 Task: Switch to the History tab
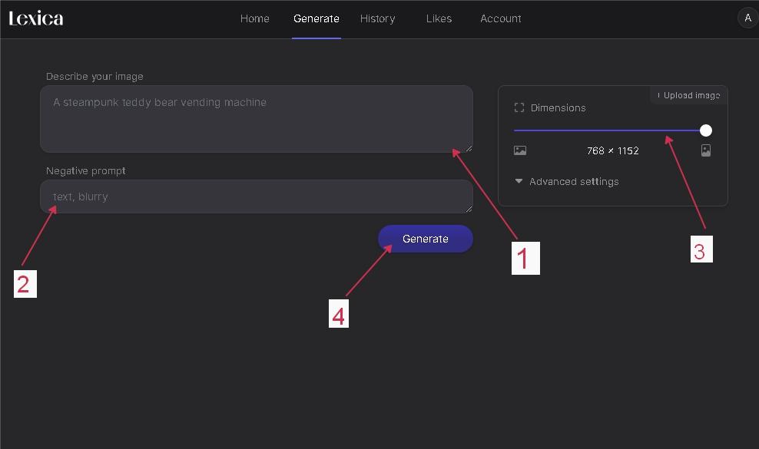[377, 18]
